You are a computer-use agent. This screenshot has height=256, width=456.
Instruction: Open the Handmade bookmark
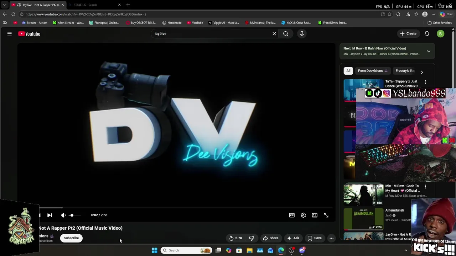click(x=172, y=23)
